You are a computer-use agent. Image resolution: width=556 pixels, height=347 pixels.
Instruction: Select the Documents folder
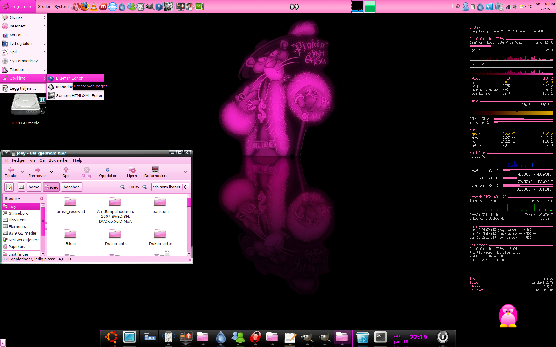pyautogui.click(x=116, y=237)
